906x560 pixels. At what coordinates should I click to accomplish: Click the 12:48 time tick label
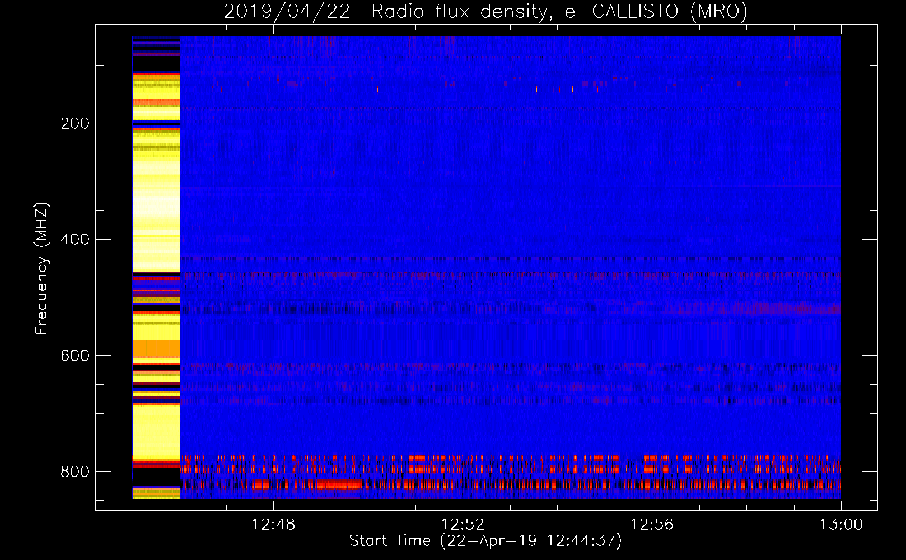273,525
